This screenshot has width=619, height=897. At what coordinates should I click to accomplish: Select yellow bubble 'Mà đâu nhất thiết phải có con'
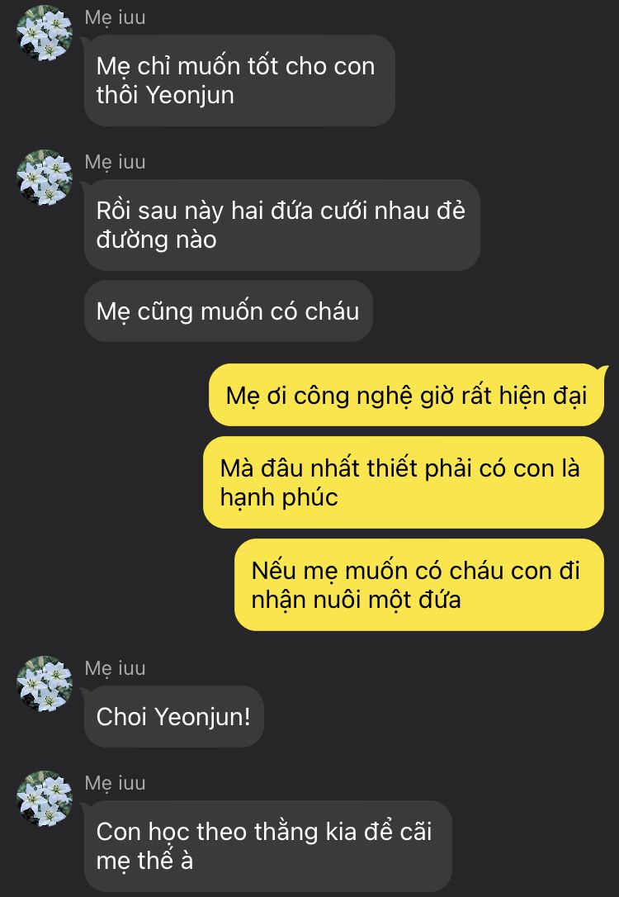[x=404, y=482]
